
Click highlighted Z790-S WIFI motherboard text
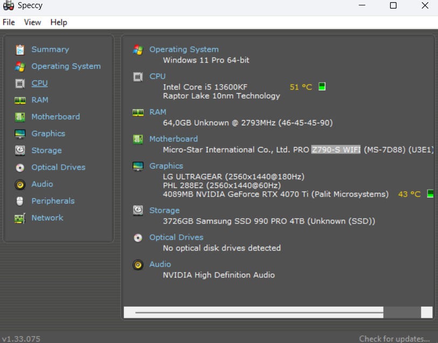click(336, 150)
